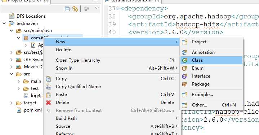Screen dimensions: 259x135
Task: Collapse the testmaven project
Action: [4, 23]
